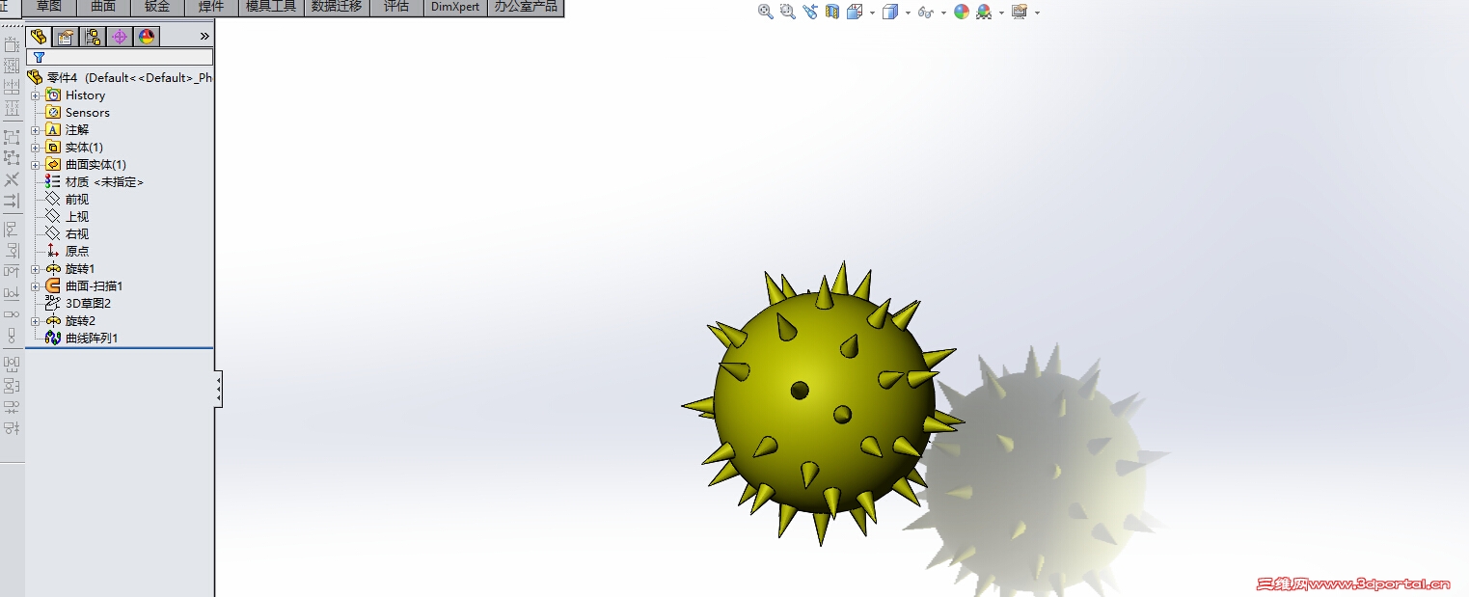The image size is (1469, 597).
Task: Switch to the 钣金 sheet metal tab
Action: point(157,8)
